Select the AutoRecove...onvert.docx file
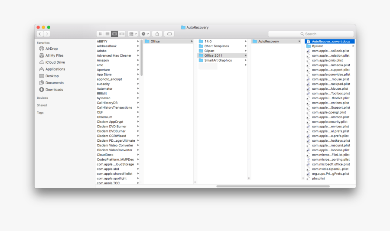 pos(330,41)
